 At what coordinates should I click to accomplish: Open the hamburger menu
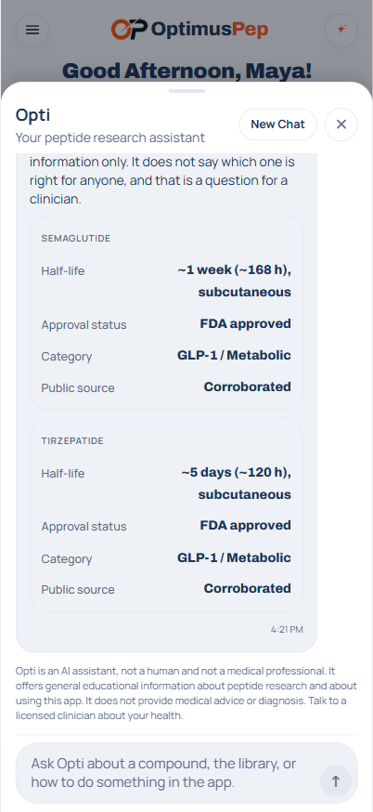coord(32,30)
